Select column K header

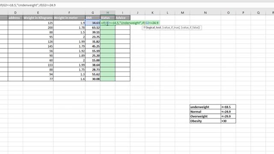152,12
